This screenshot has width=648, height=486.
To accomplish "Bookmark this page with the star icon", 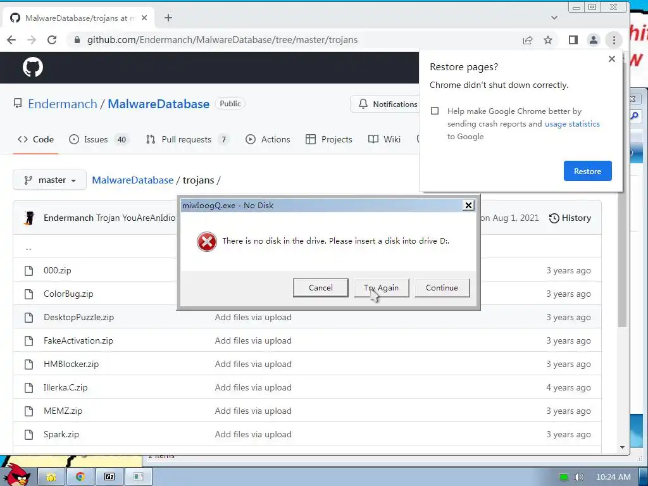I will pos(548,40).
